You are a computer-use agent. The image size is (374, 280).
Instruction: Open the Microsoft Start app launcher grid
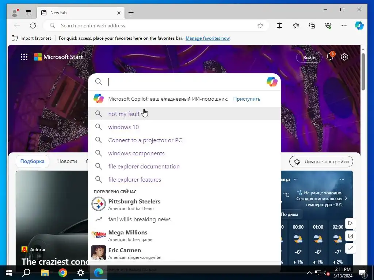click(x=24, y=57)
